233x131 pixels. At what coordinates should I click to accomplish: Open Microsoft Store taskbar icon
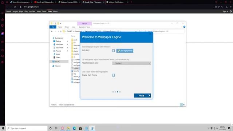click(80, 128)
